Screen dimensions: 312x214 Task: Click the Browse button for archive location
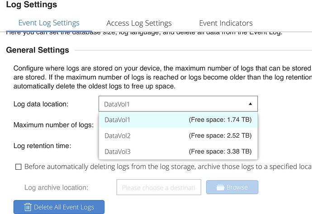coord(232,187)
